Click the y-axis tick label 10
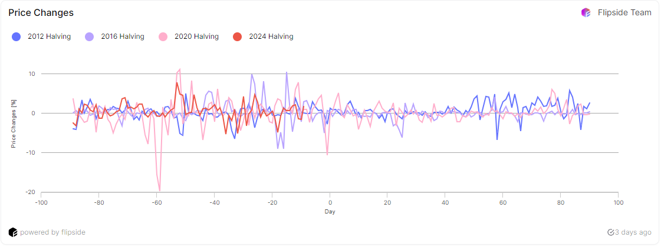The image size is (661, 247). click(x=31, y=74)
